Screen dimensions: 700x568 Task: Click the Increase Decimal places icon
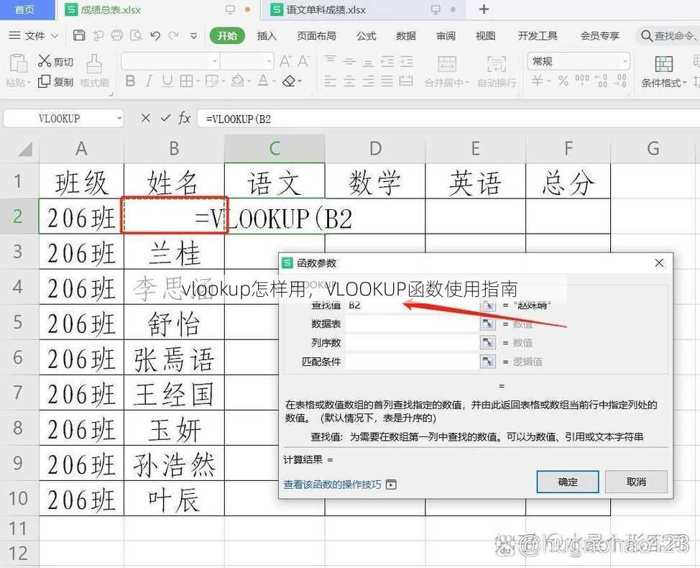(x=602, y=81)
